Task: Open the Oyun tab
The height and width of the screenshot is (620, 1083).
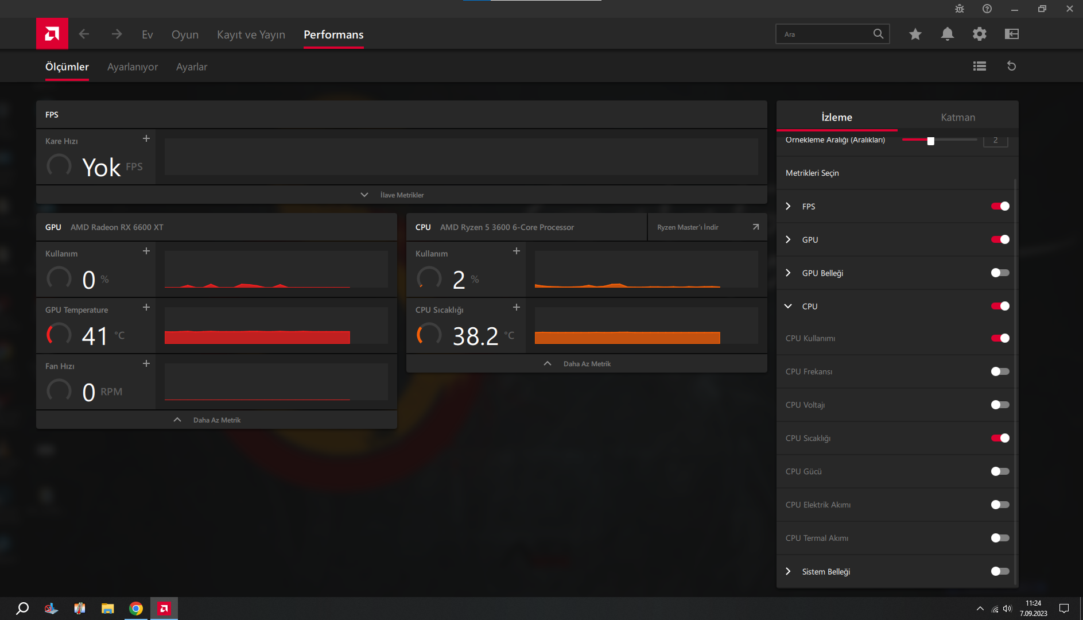Action: (x=185, y=34)
